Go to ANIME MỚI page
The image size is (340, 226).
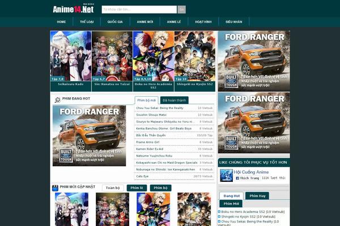pos(145,22)
